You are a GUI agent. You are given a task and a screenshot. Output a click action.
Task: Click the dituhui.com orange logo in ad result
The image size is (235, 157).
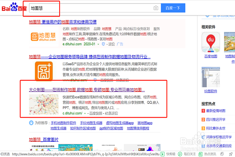pyautogui.click(x=43, y=37)
